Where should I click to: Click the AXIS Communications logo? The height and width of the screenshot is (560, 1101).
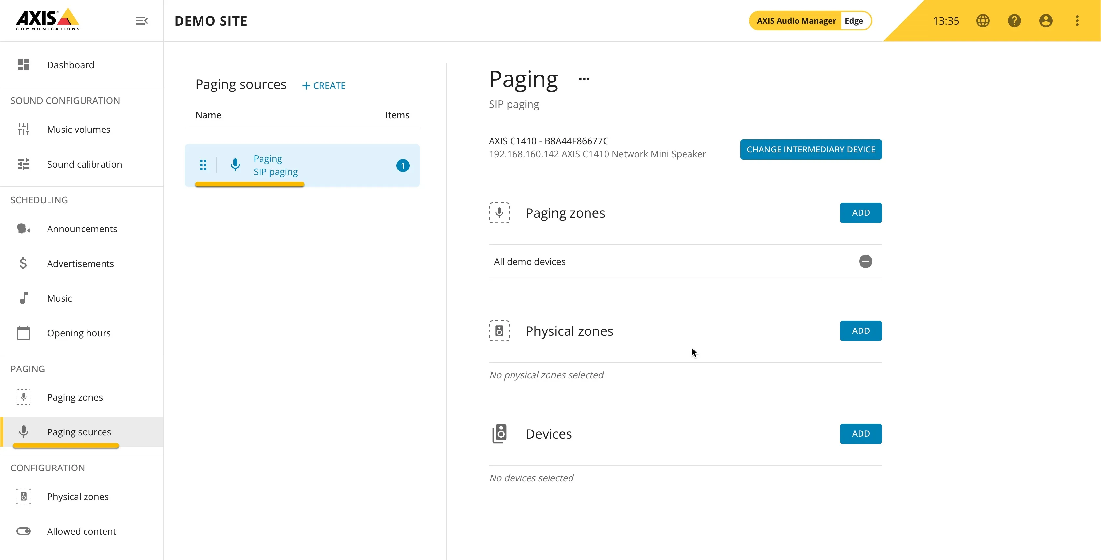pos(48,19)
